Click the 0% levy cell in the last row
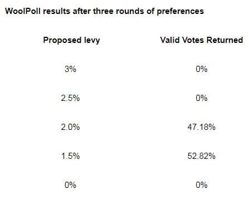The image size is (249, 204). (x=70, y=185)
